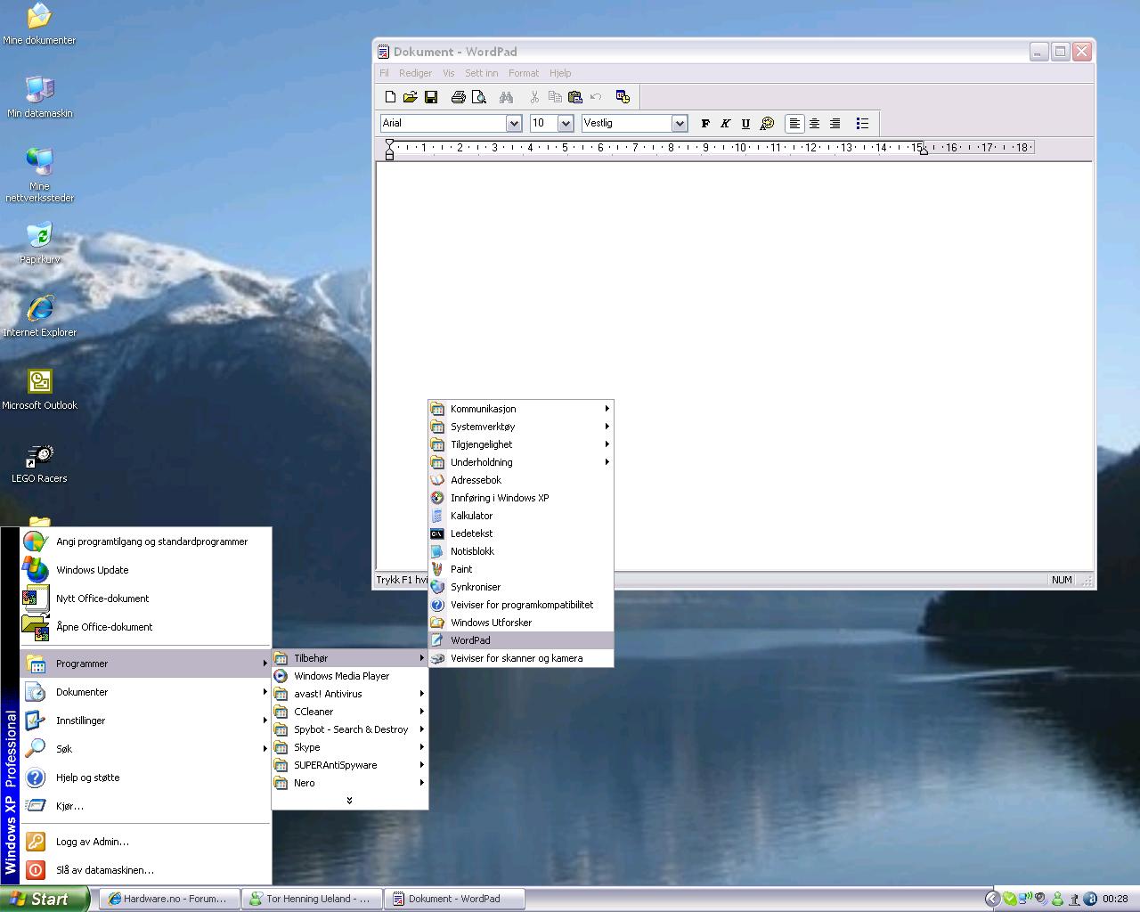Show hidden tray icons arrow

[992, 899]
